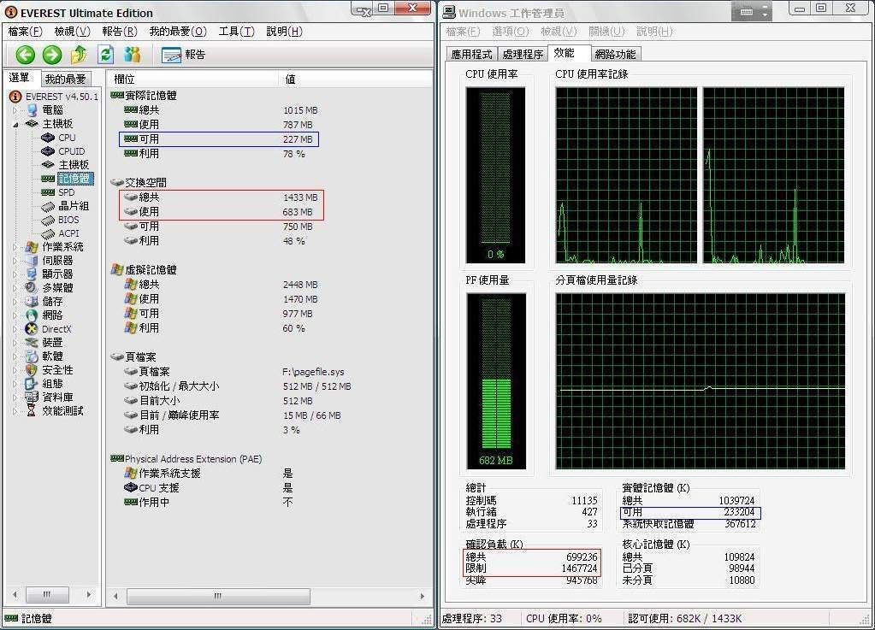Select the 目前 / 巔峰使用率 row
The image size is (875, 630).
coord(233,415)
